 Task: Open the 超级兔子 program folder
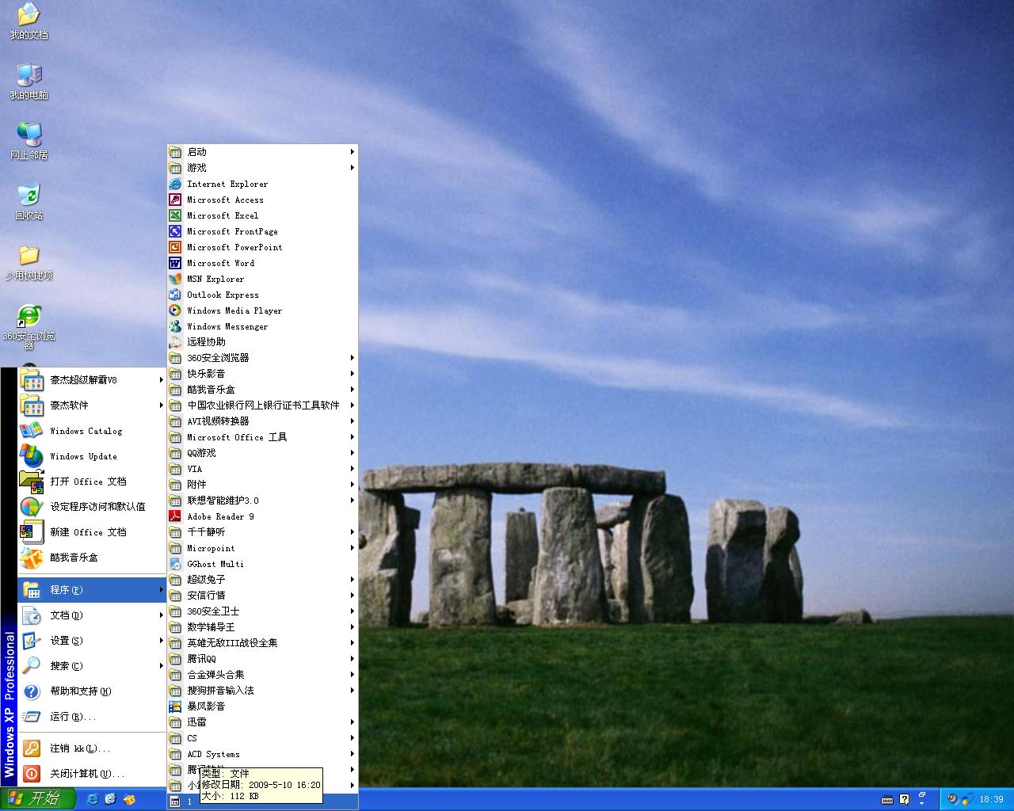click(x=262, y=580)
